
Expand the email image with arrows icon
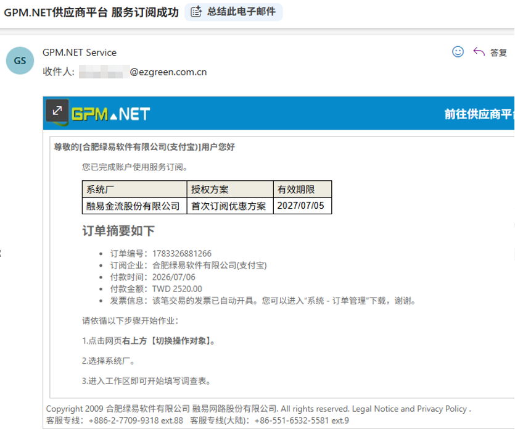57,111
